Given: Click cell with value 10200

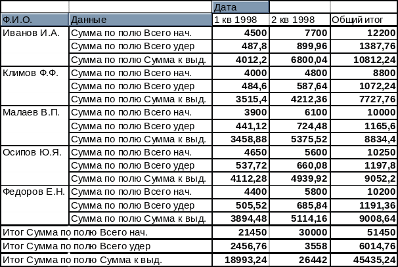Looking at the screenshot, I should pos(364,192).
